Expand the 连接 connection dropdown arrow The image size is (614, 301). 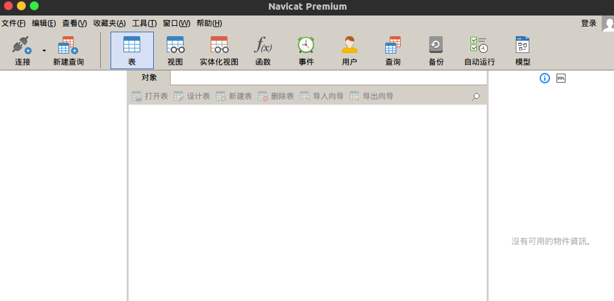tap(44, 50)
